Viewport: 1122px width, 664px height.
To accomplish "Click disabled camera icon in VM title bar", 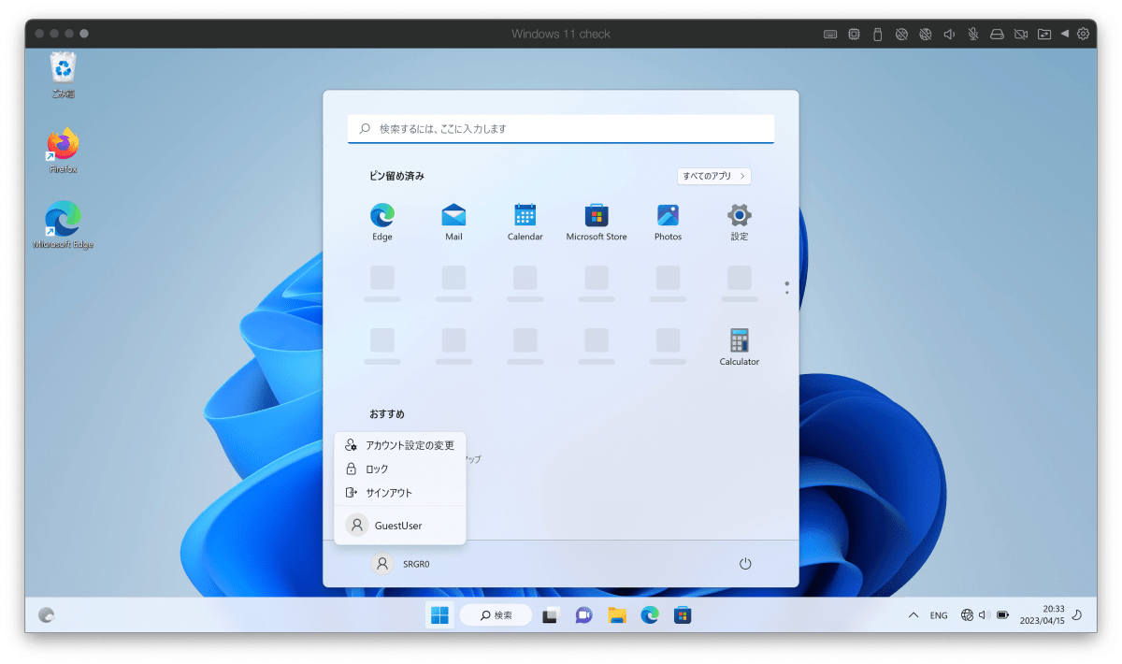I will [x=1021, y=34].
